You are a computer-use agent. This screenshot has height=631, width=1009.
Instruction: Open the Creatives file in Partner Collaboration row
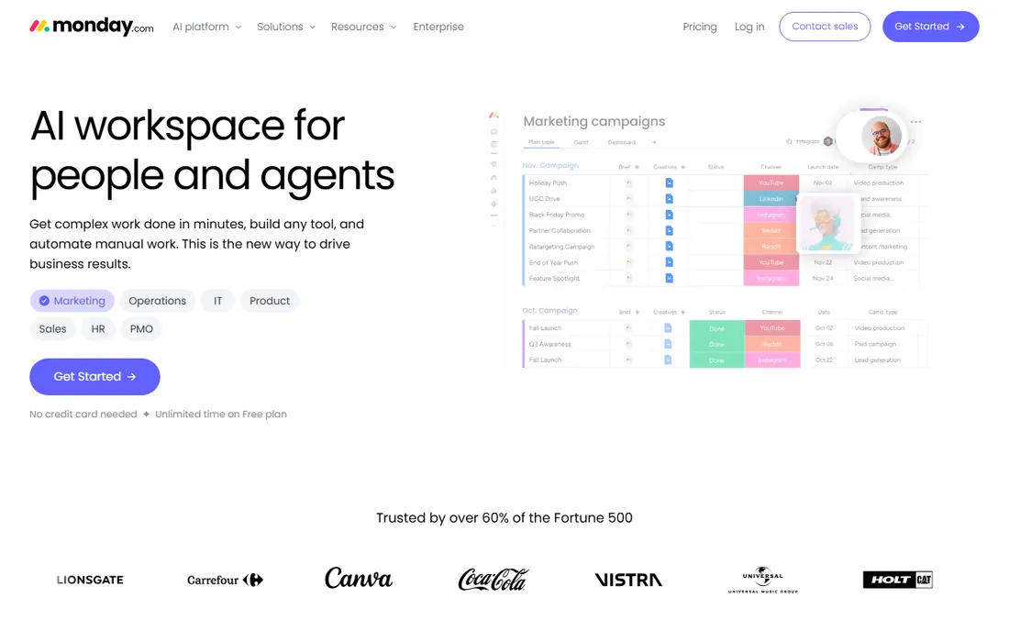pos(669,230)
